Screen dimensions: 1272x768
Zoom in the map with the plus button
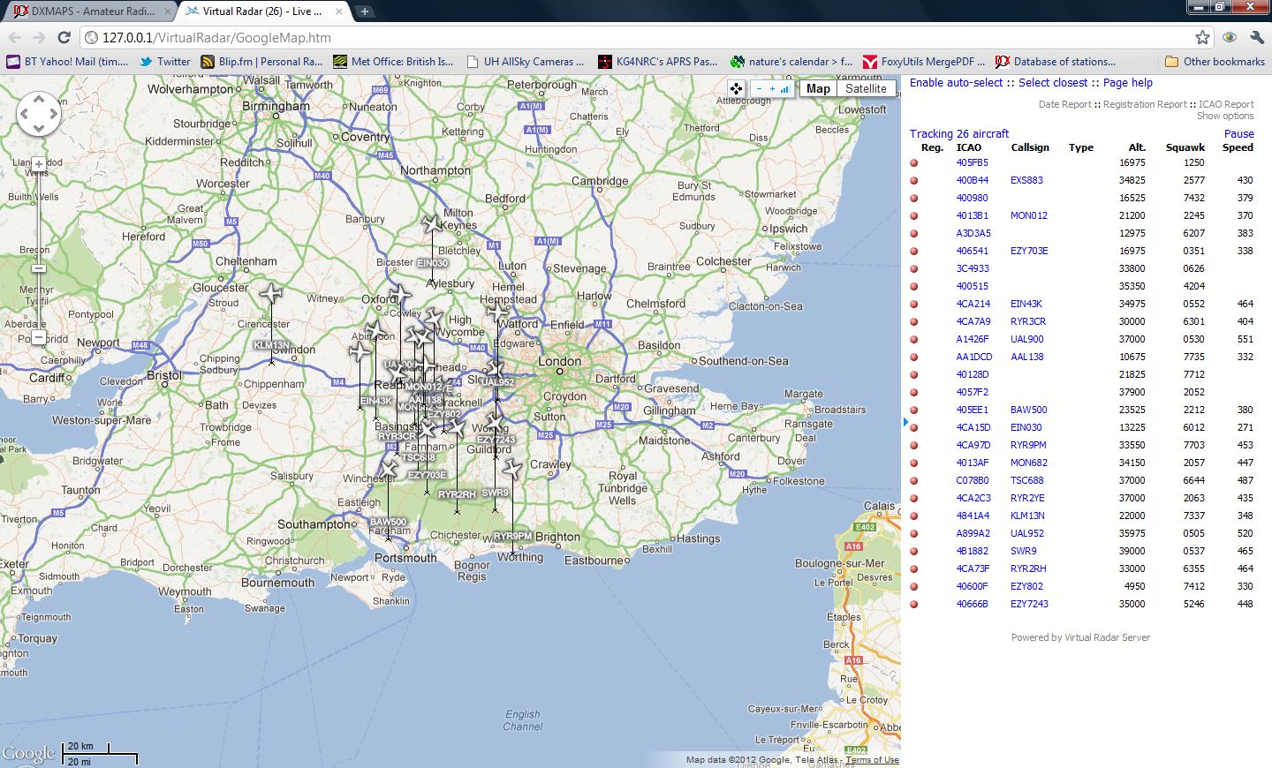pos(39,164)
